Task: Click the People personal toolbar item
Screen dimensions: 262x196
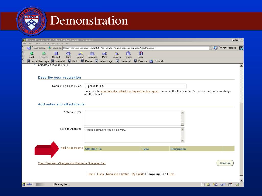Action: [x=87, y=61]
